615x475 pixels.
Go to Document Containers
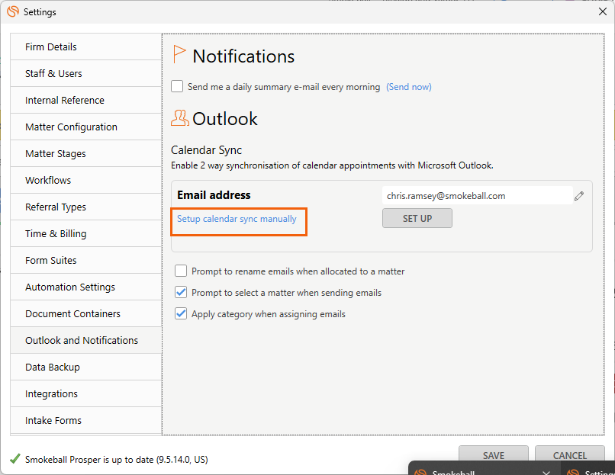pyautogui.click(x=86, y=313)
